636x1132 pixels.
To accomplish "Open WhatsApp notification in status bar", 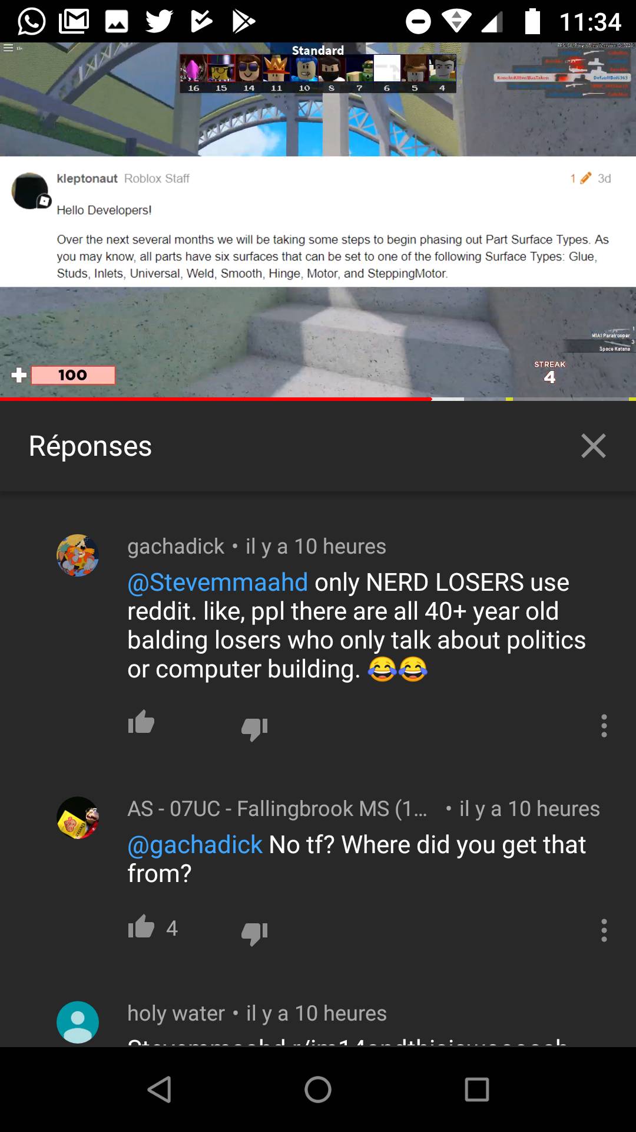I will tap(32, 22).
